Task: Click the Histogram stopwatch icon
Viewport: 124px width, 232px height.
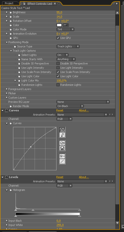Action: 11,190
